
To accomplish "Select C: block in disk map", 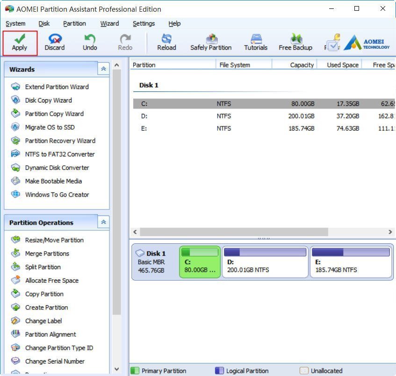I will point(200,262).
